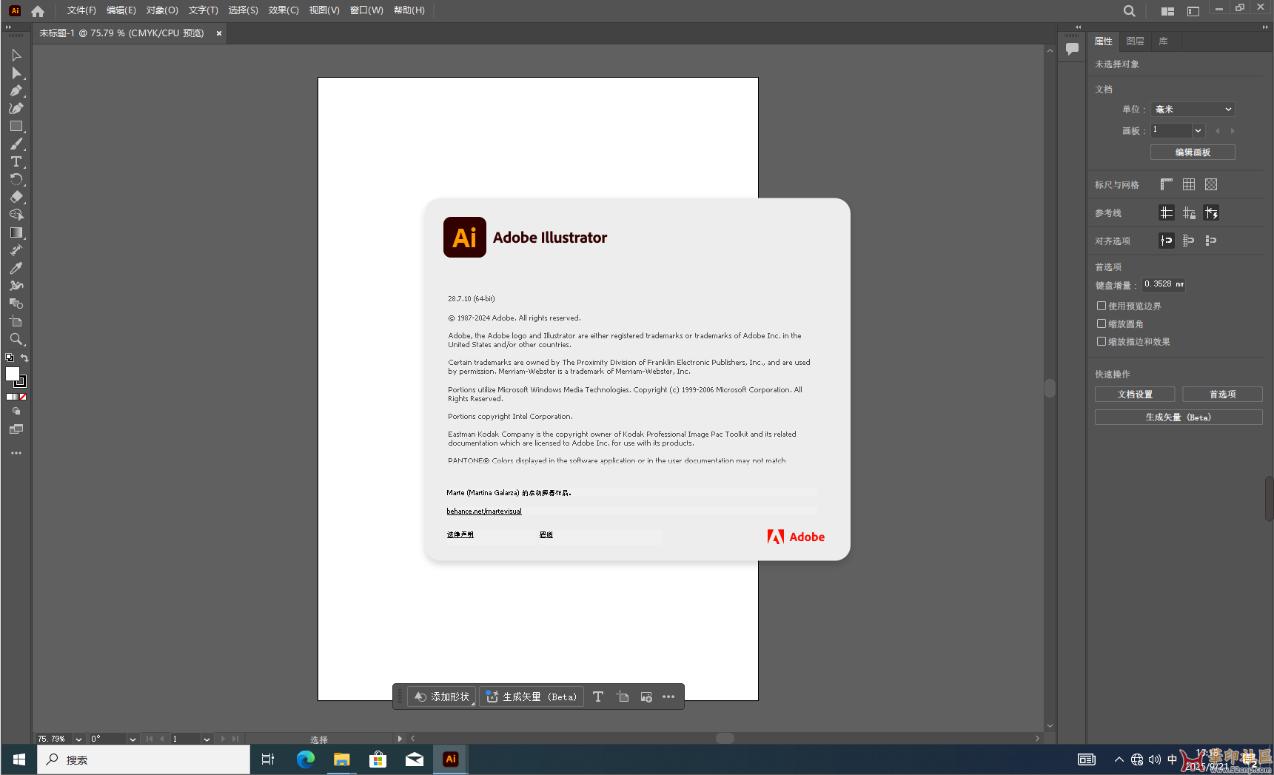Click the 文档设置 button
The image size is (1274, 775).
1135,395
